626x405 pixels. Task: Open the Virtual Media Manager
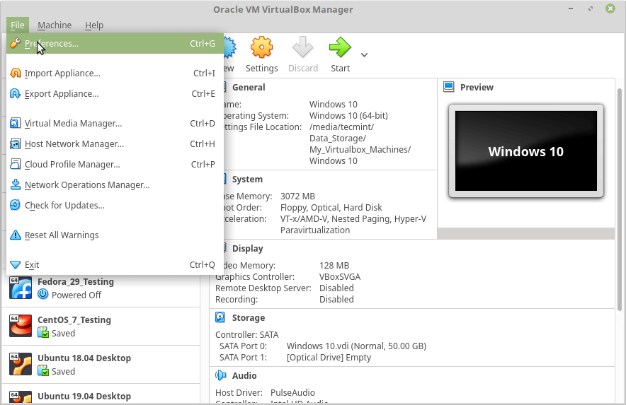click(73, 124)
